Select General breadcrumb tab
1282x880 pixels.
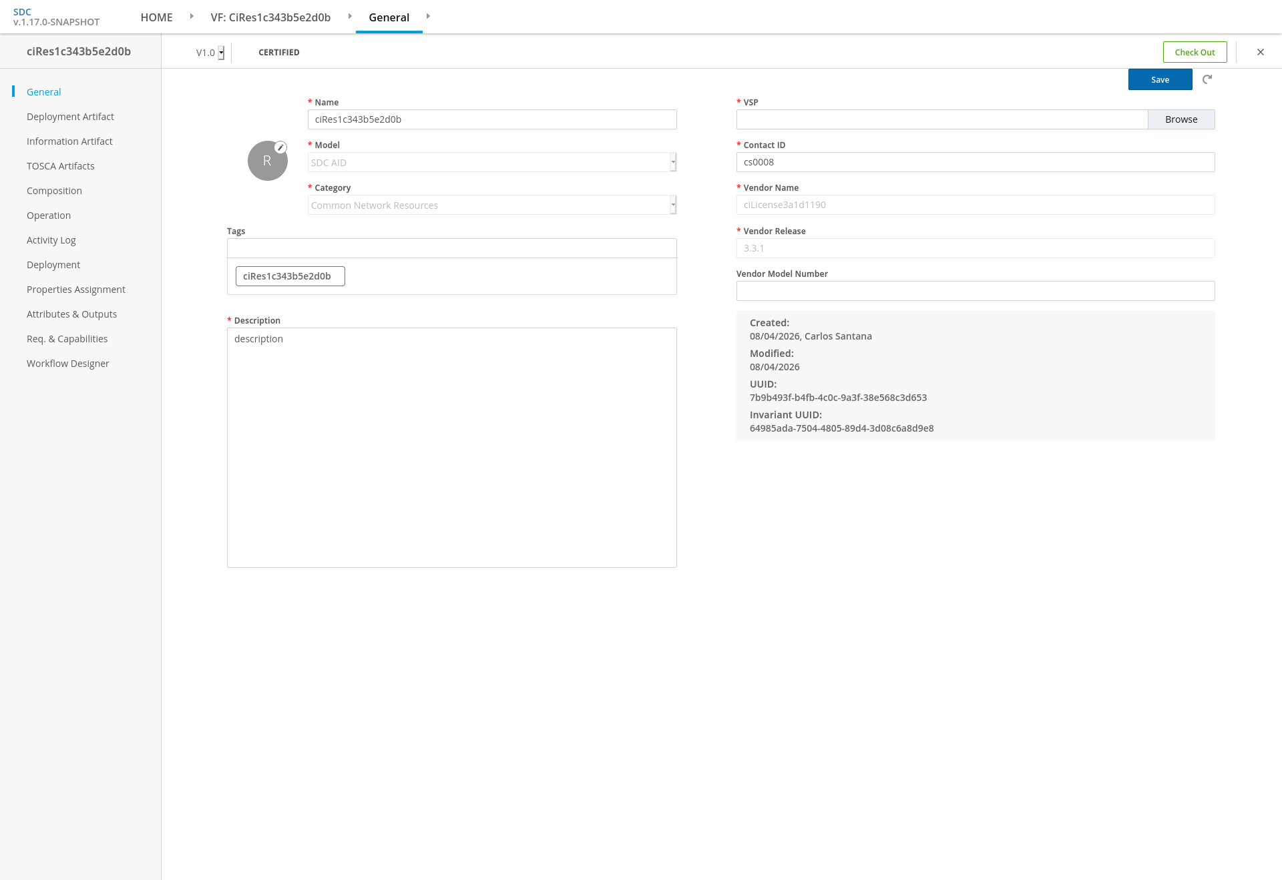click(x=389, y=17)
